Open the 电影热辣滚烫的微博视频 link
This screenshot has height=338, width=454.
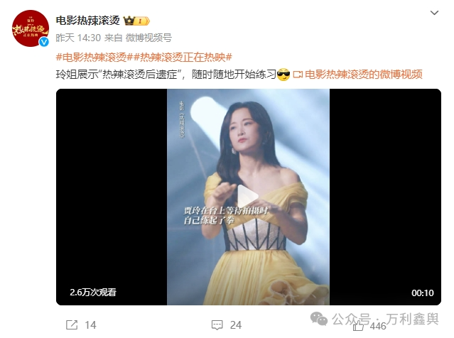coord(364,75)
